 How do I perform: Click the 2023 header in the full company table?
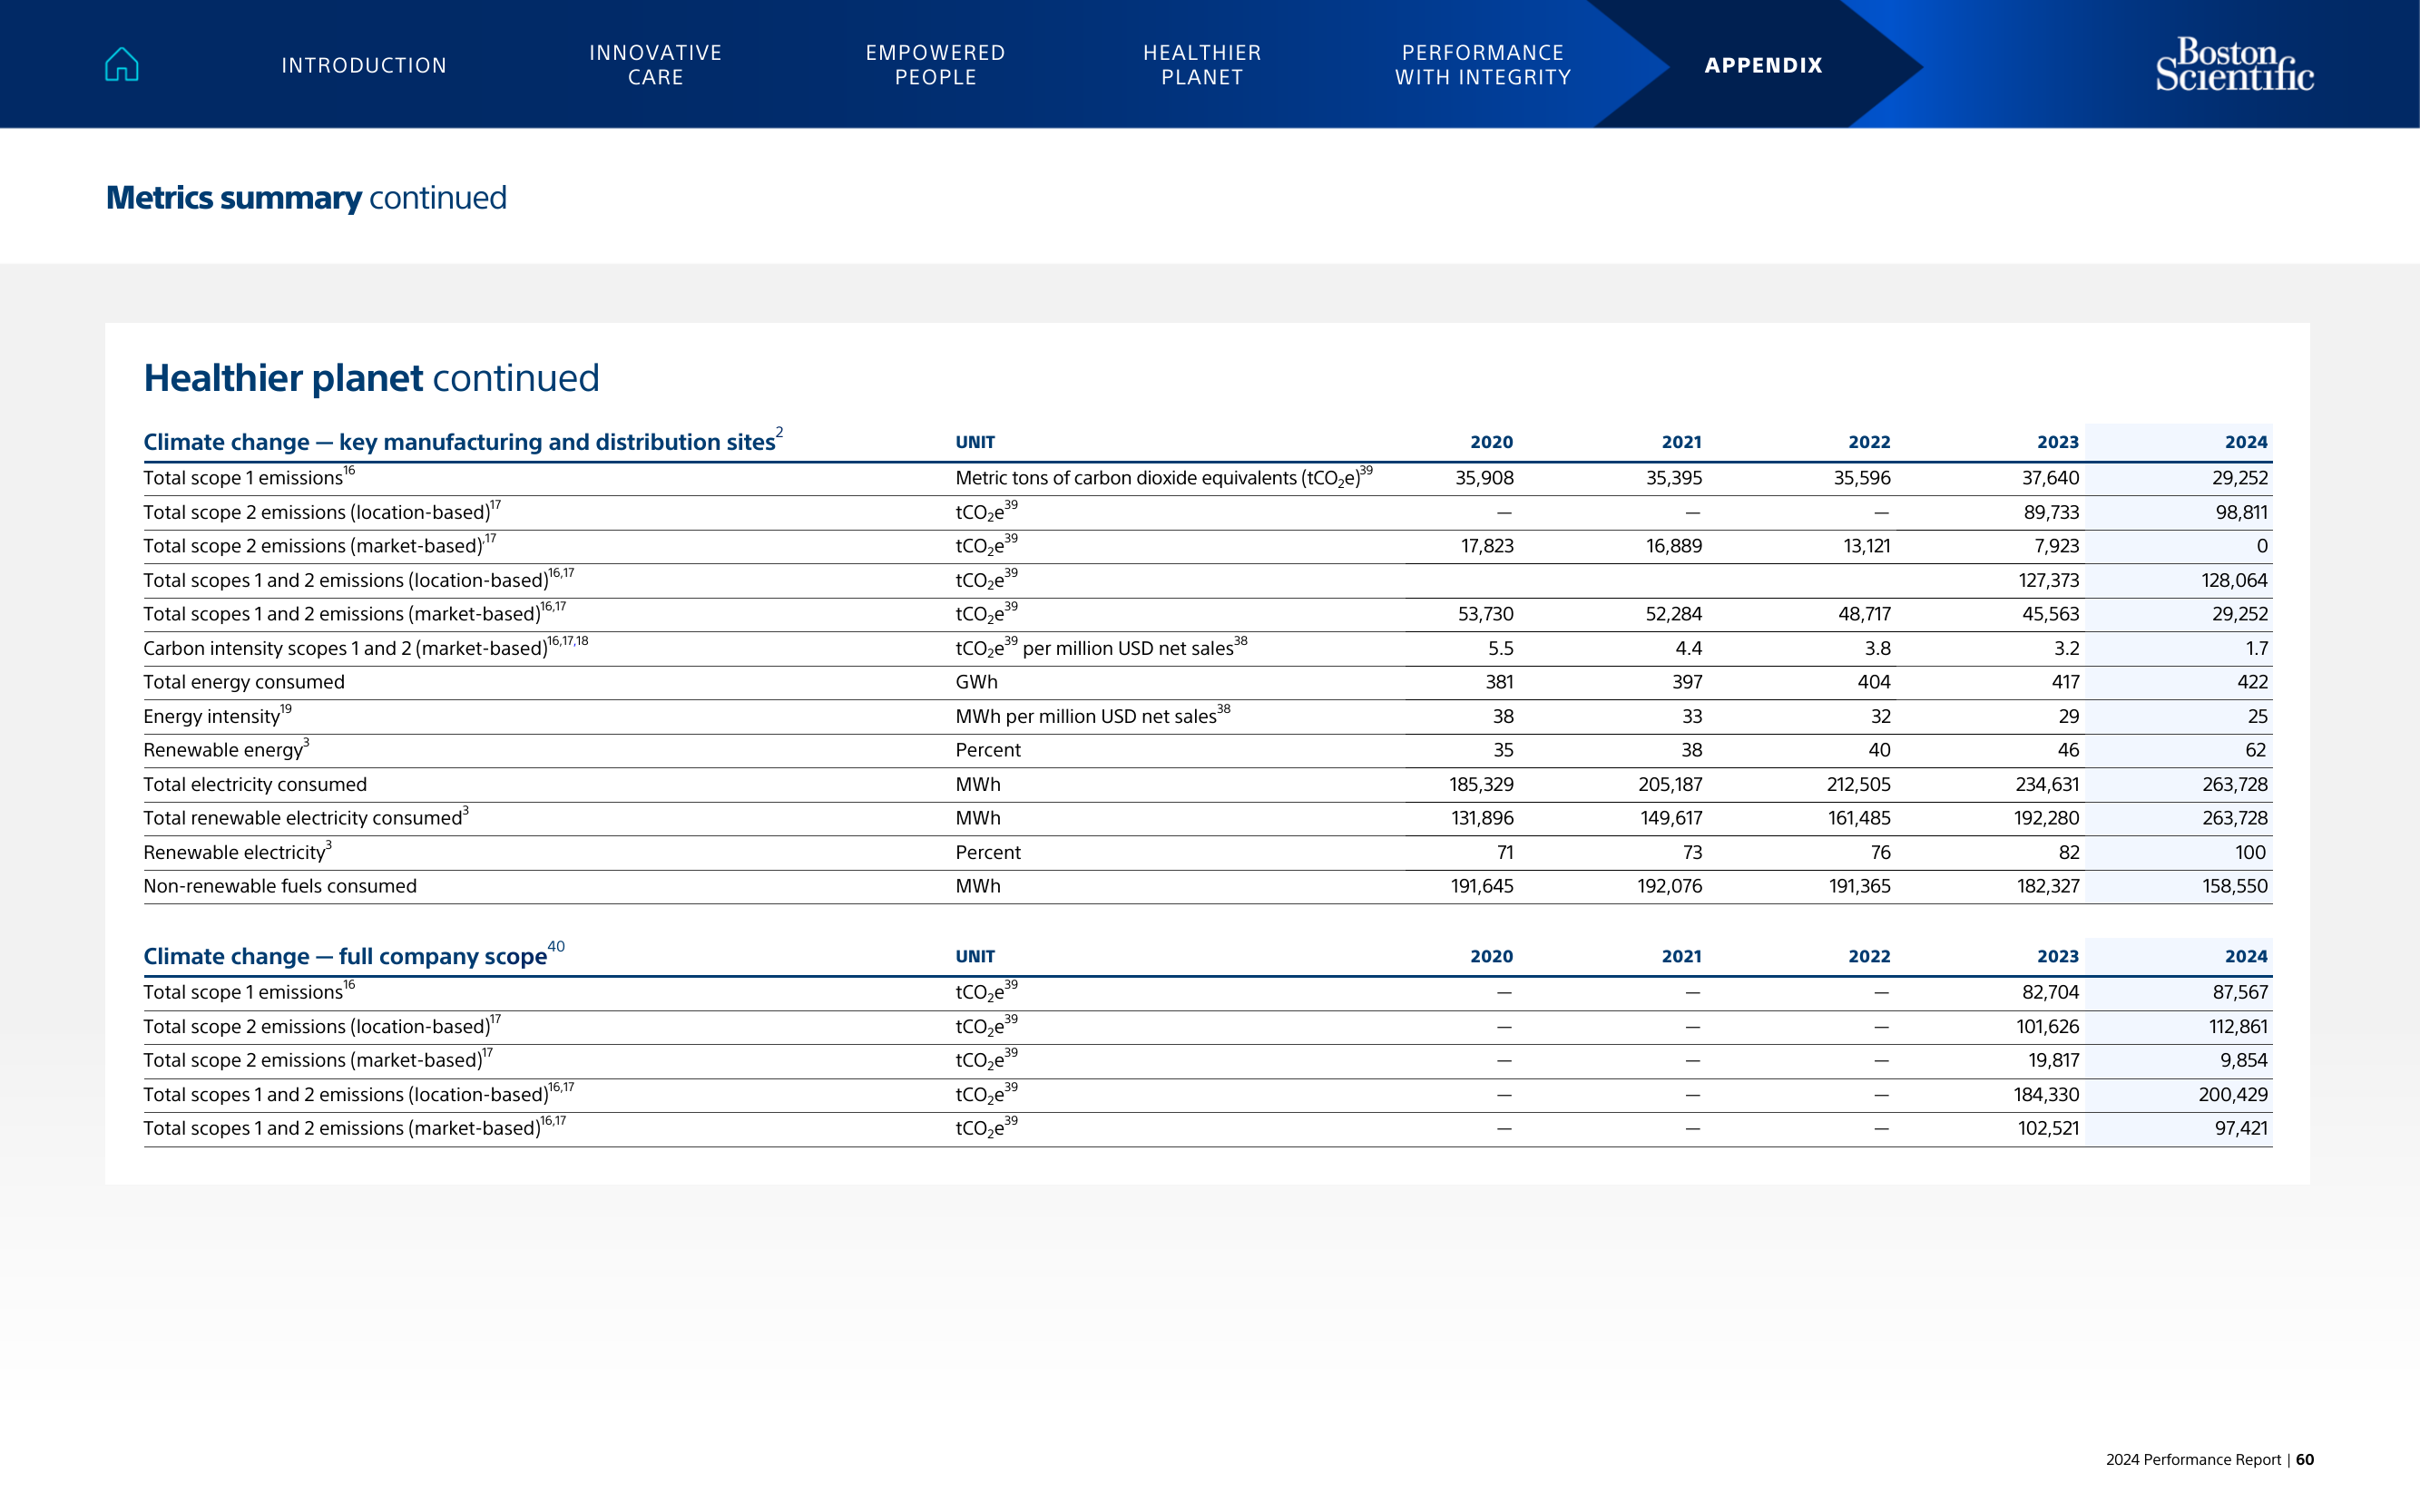pyautogui.click(x=2058, y=956)
